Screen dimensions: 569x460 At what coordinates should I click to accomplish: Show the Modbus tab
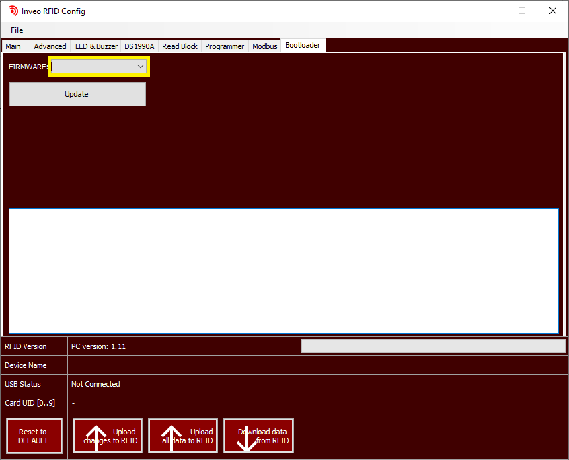(x=265, y=46)
